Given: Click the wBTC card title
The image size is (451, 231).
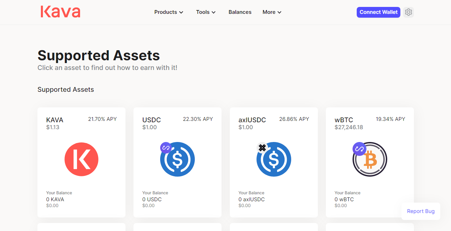Looking at the screenshot, I should click(344, 120).
